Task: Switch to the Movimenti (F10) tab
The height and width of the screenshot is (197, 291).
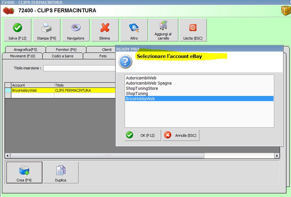Action: pos(22,56)
